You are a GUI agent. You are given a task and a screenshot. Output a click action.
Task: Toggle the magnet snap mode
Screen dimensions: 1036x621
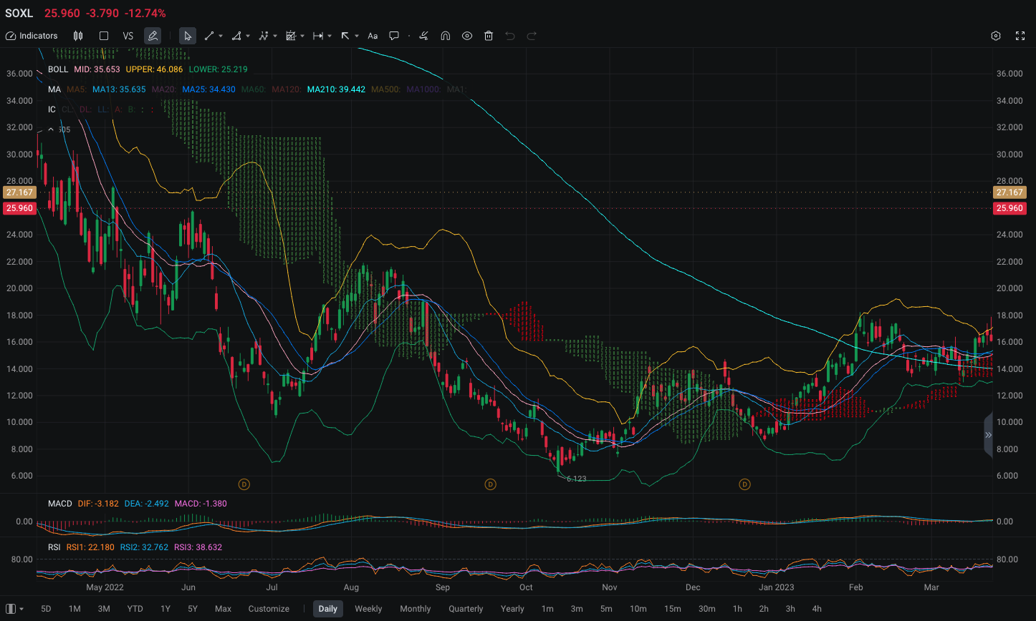coord(445,36)
